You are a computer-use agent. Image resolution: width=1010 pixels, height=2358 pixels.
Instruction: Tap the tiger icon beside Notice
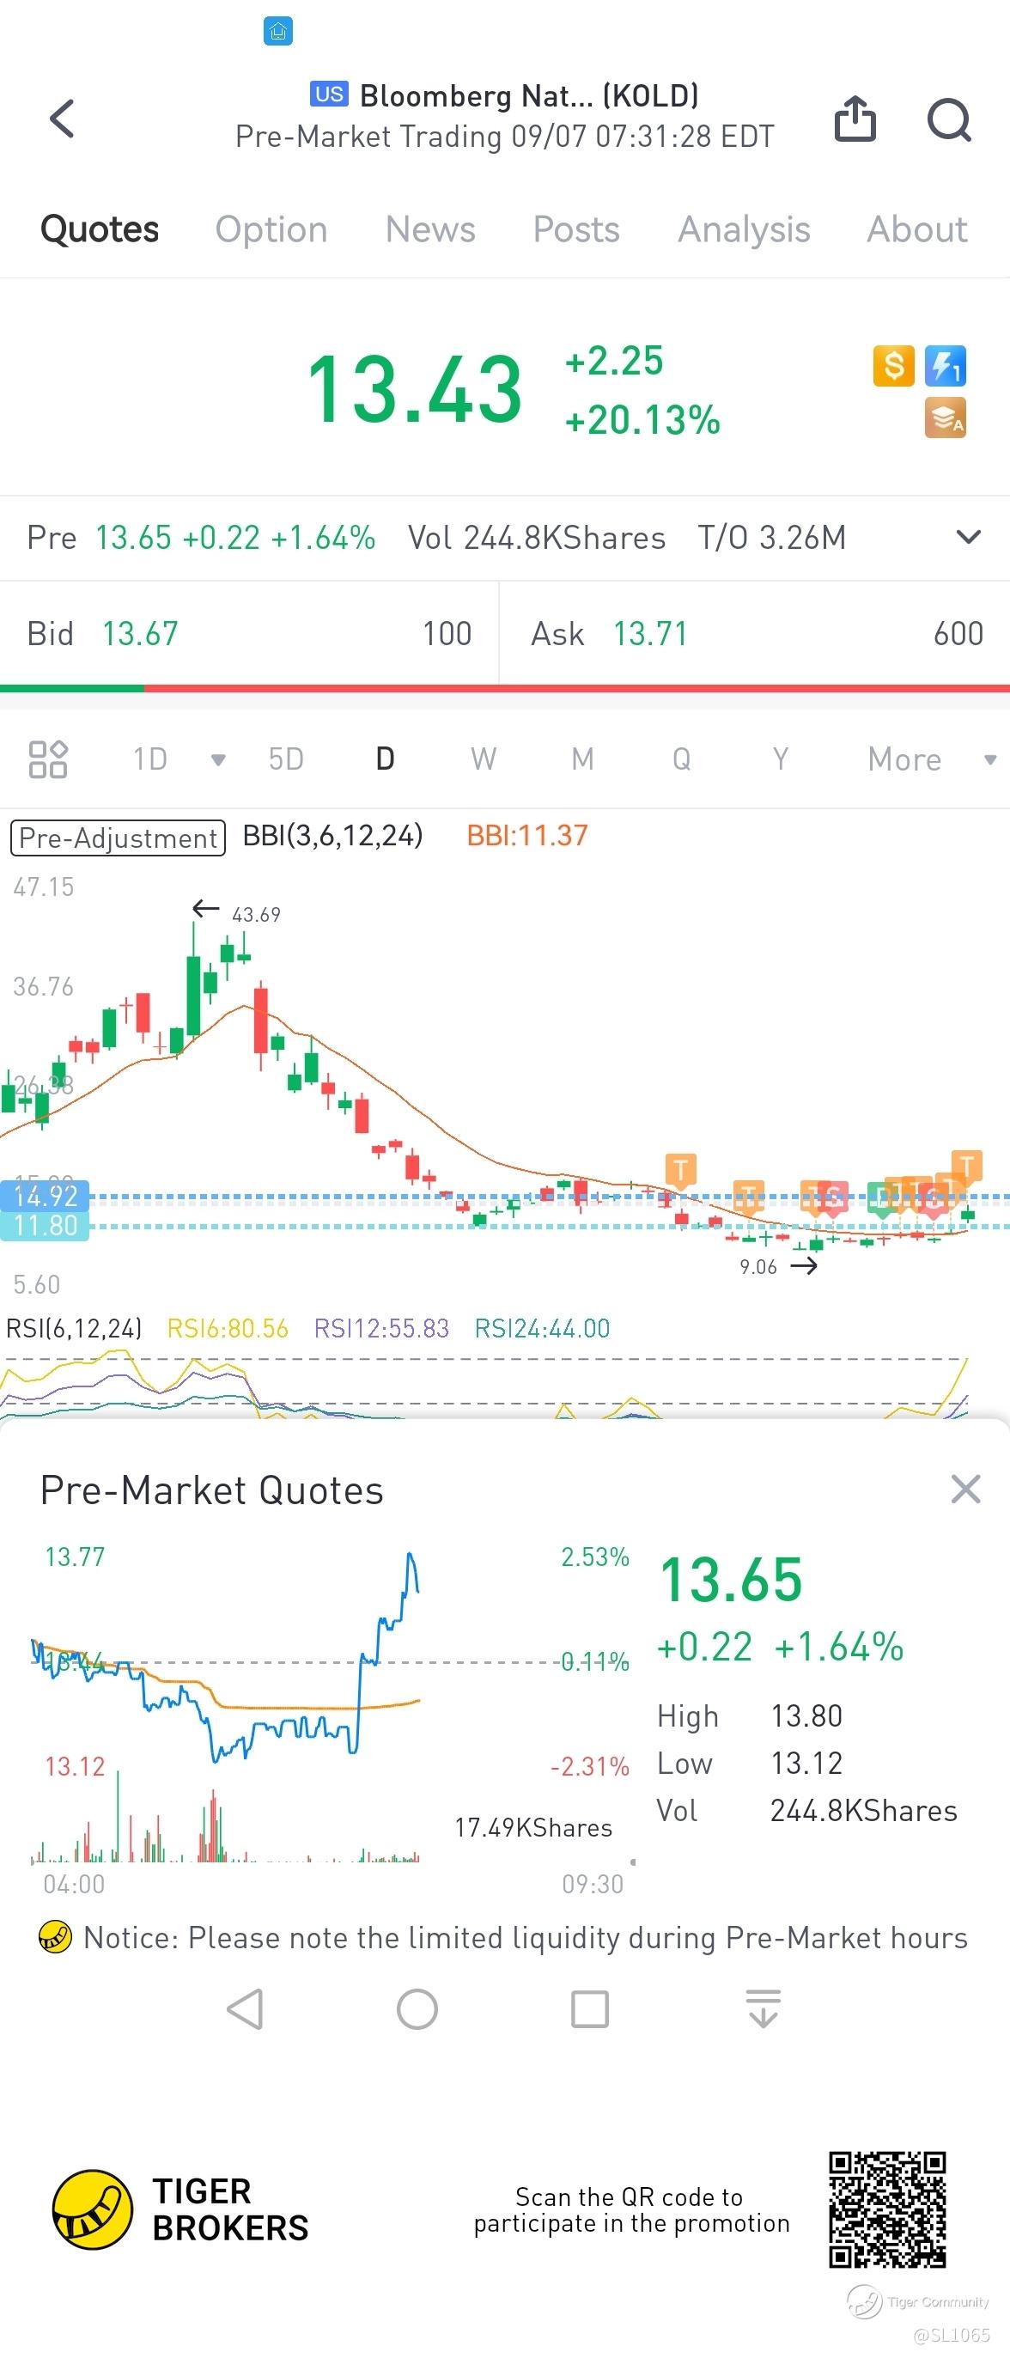(x=55, y=1936)
